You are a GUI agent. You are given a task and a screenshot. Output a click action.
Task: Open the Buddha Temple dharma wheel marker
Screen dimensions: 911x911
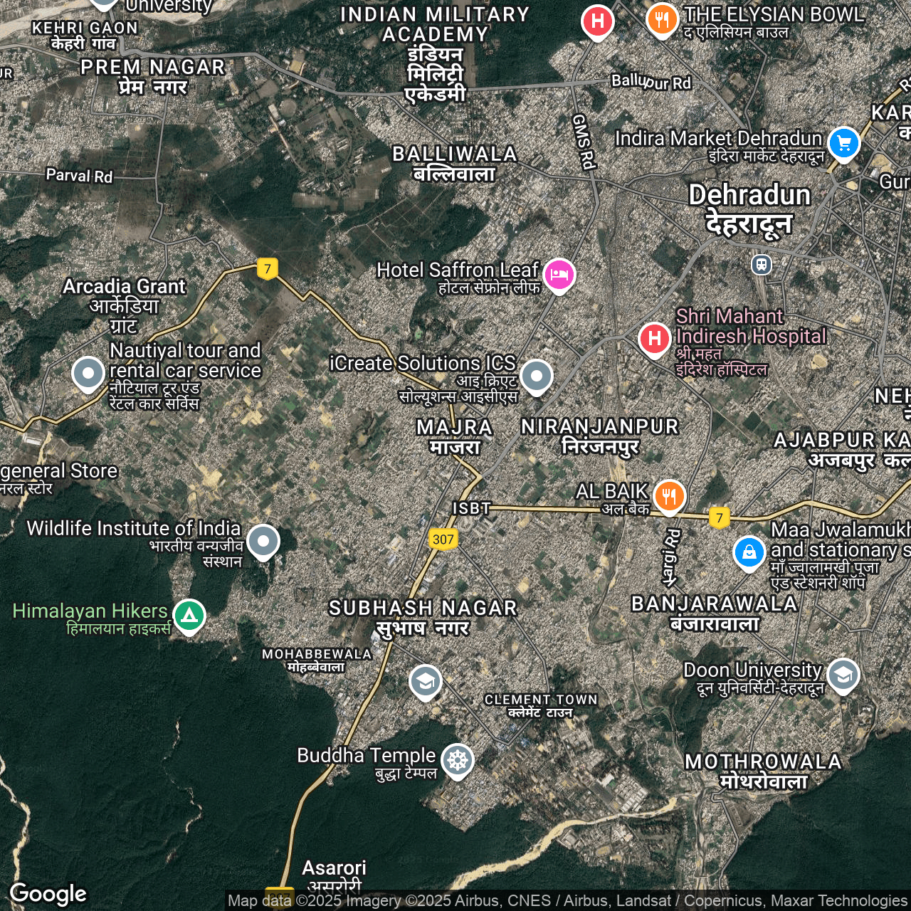pos(457,760)
